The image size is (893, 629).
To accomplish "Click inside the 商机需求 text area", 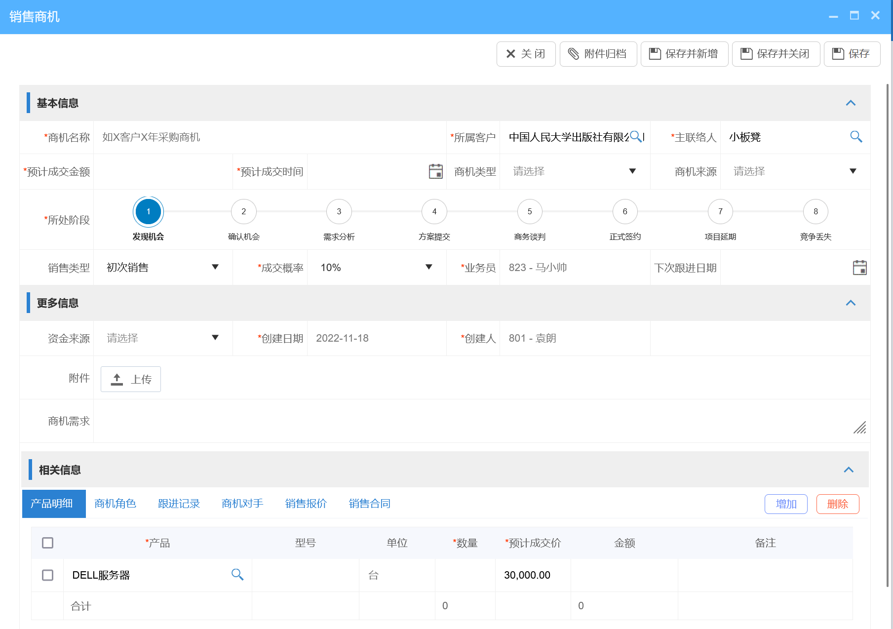I will click(x=444, y=421).
